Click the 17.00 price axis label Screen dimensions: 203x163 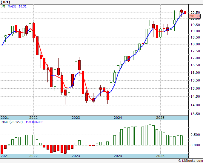click(x=195, y=58)
